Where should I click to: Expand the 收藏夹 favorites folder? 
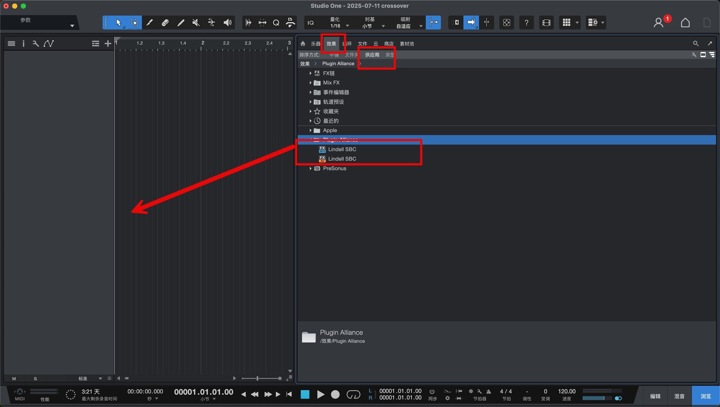[x=310, y=111]
